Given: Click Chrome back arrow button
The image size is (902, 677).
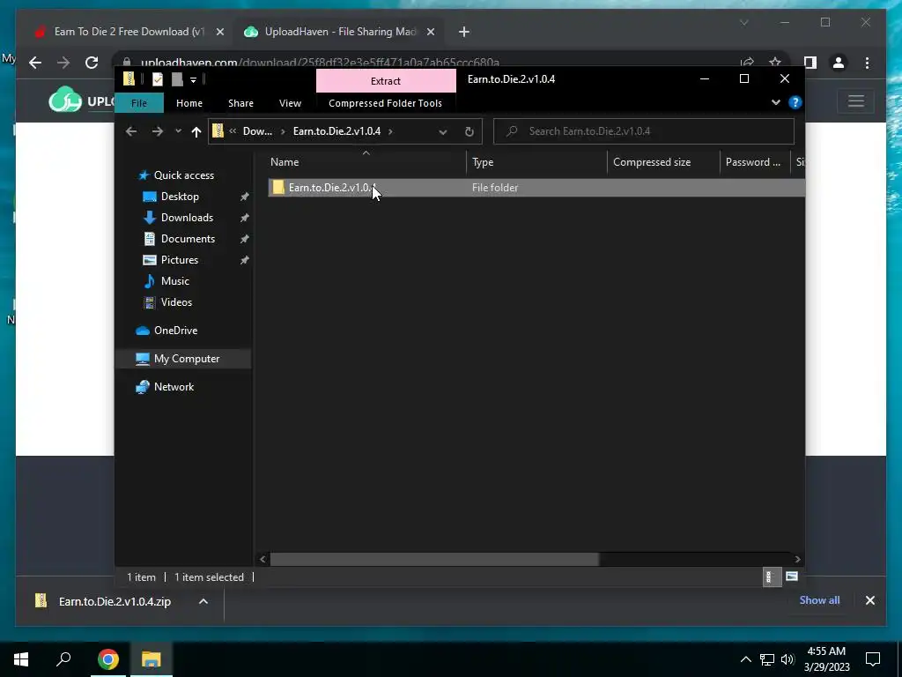Looking at the screenshot, I should tap(35, 63).
